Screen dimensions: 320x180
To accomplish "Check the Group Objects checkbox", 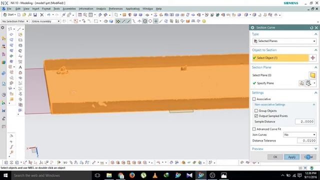I will pyautogui.click(x=256, y=110).
